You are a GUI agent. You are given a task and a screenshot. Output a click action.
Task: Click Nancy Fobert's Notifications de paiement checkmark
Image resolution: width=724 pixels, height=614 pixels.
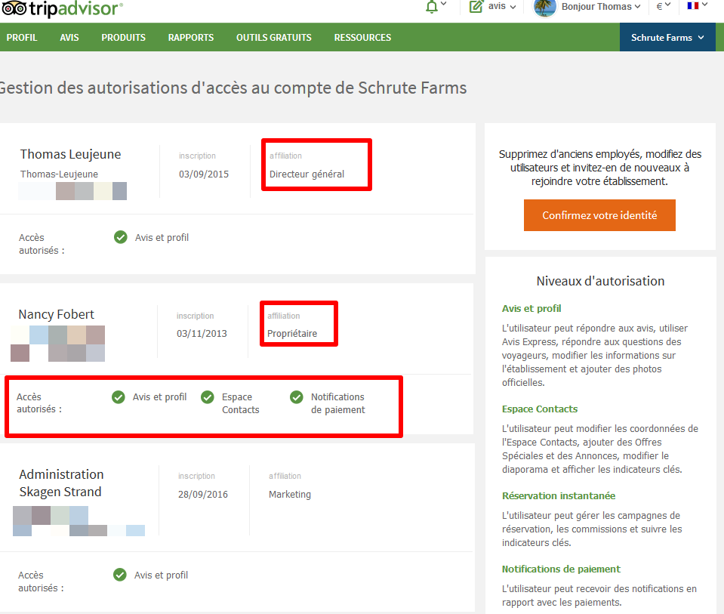pyautogui.click(x=297, y=396)
